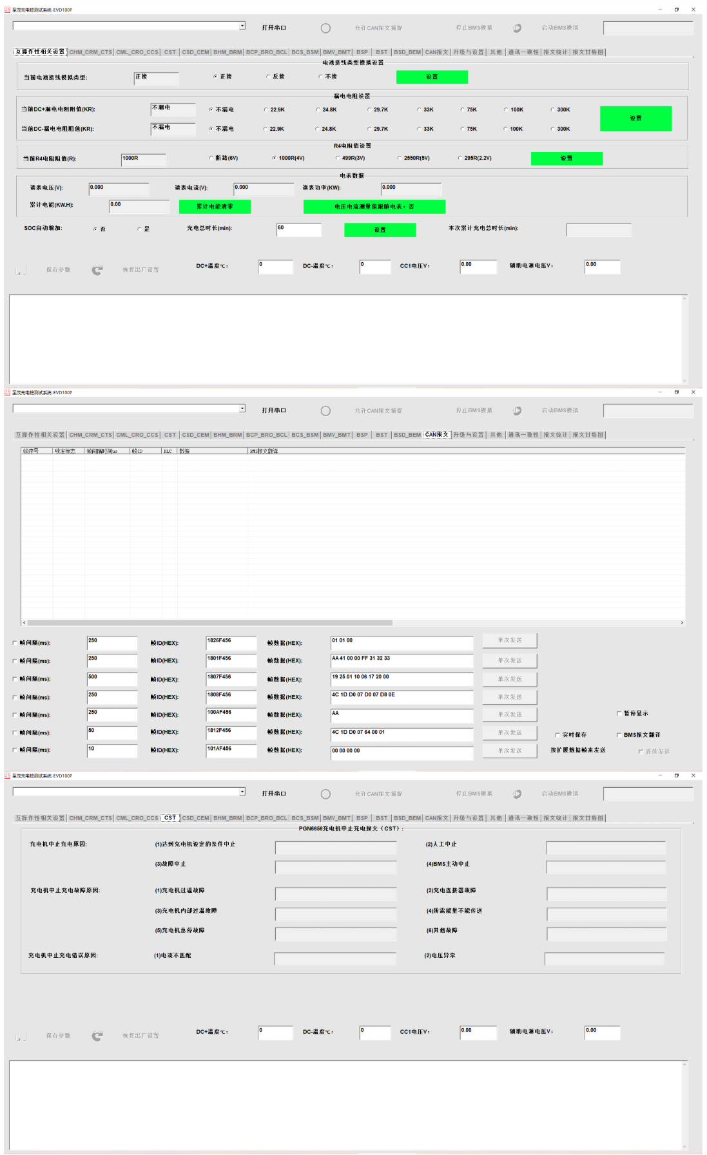707x1155 pixels.
Task: Click 打开串口 in the middle window
Action: coord(274,410)
